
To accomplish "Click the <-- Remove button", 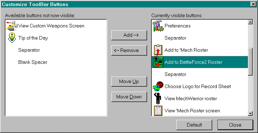I will 129,50.
